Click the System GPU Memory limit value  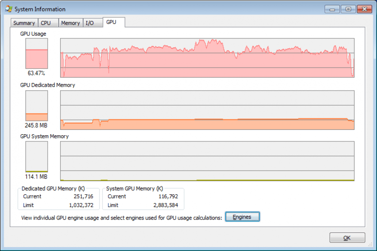(x=166, y=205)
